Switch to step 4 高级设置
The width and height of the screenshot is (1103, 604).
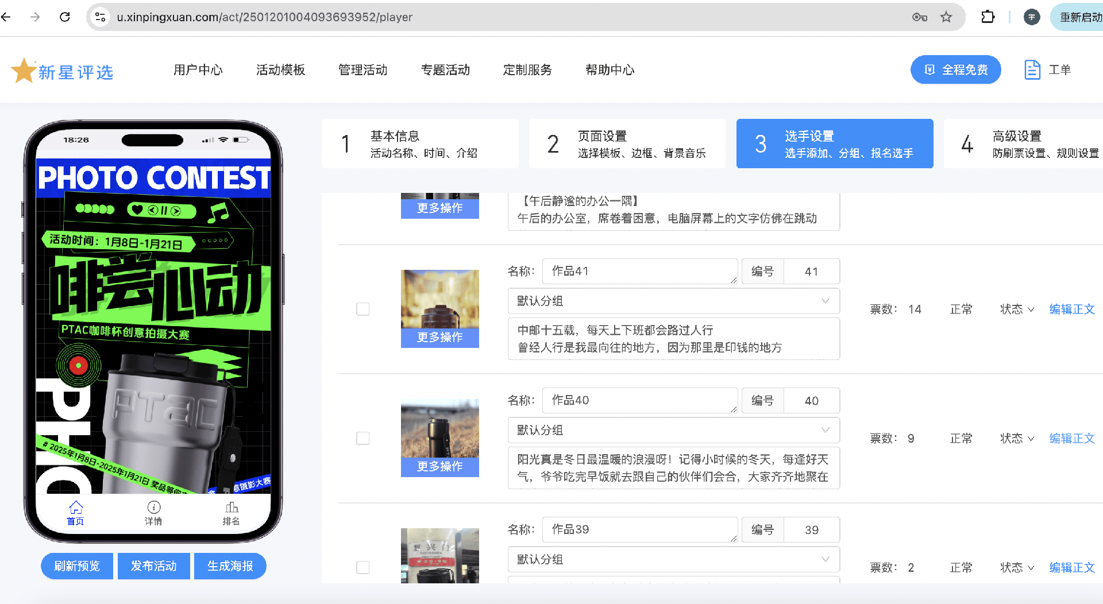click(1024, 144)
